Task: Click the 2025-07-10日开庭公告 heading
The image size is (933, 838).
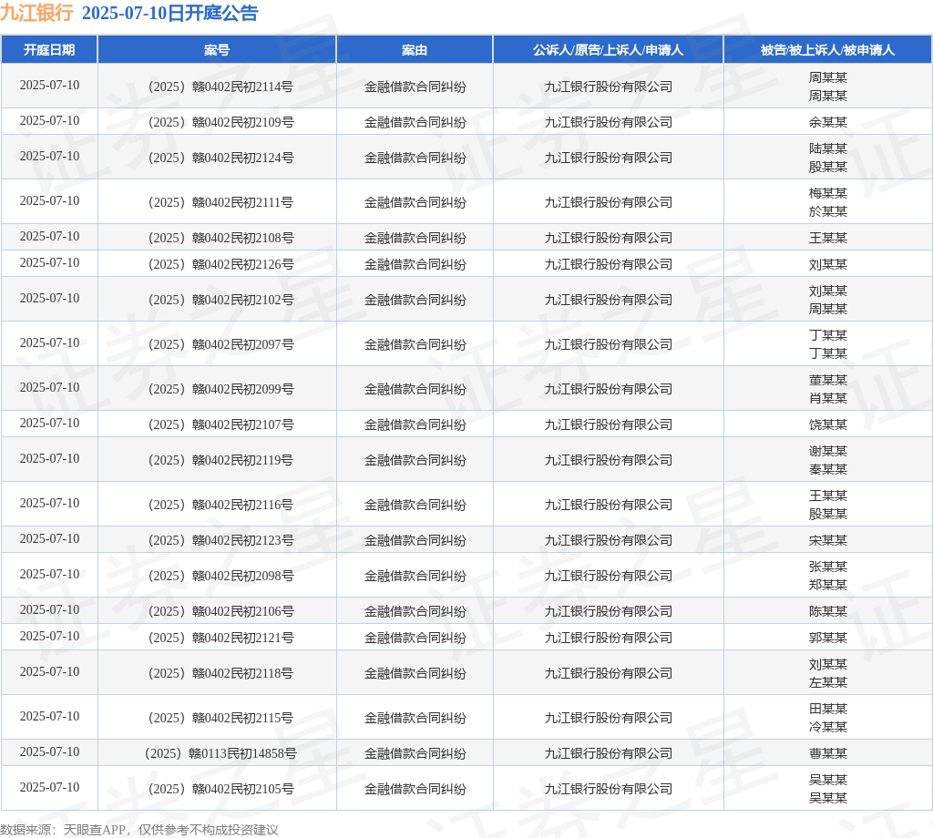Action: click(x=170, y=13)
